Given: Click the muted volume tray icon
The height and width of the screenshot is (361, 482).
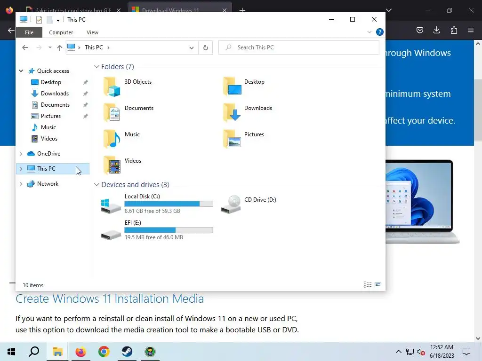Looking at the screenshot, I should click(421, 352).
